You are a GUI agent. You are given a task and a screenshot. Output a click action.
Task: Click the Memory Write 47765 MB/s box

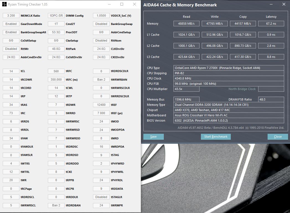pyautogui.click(x=214, y=24)
